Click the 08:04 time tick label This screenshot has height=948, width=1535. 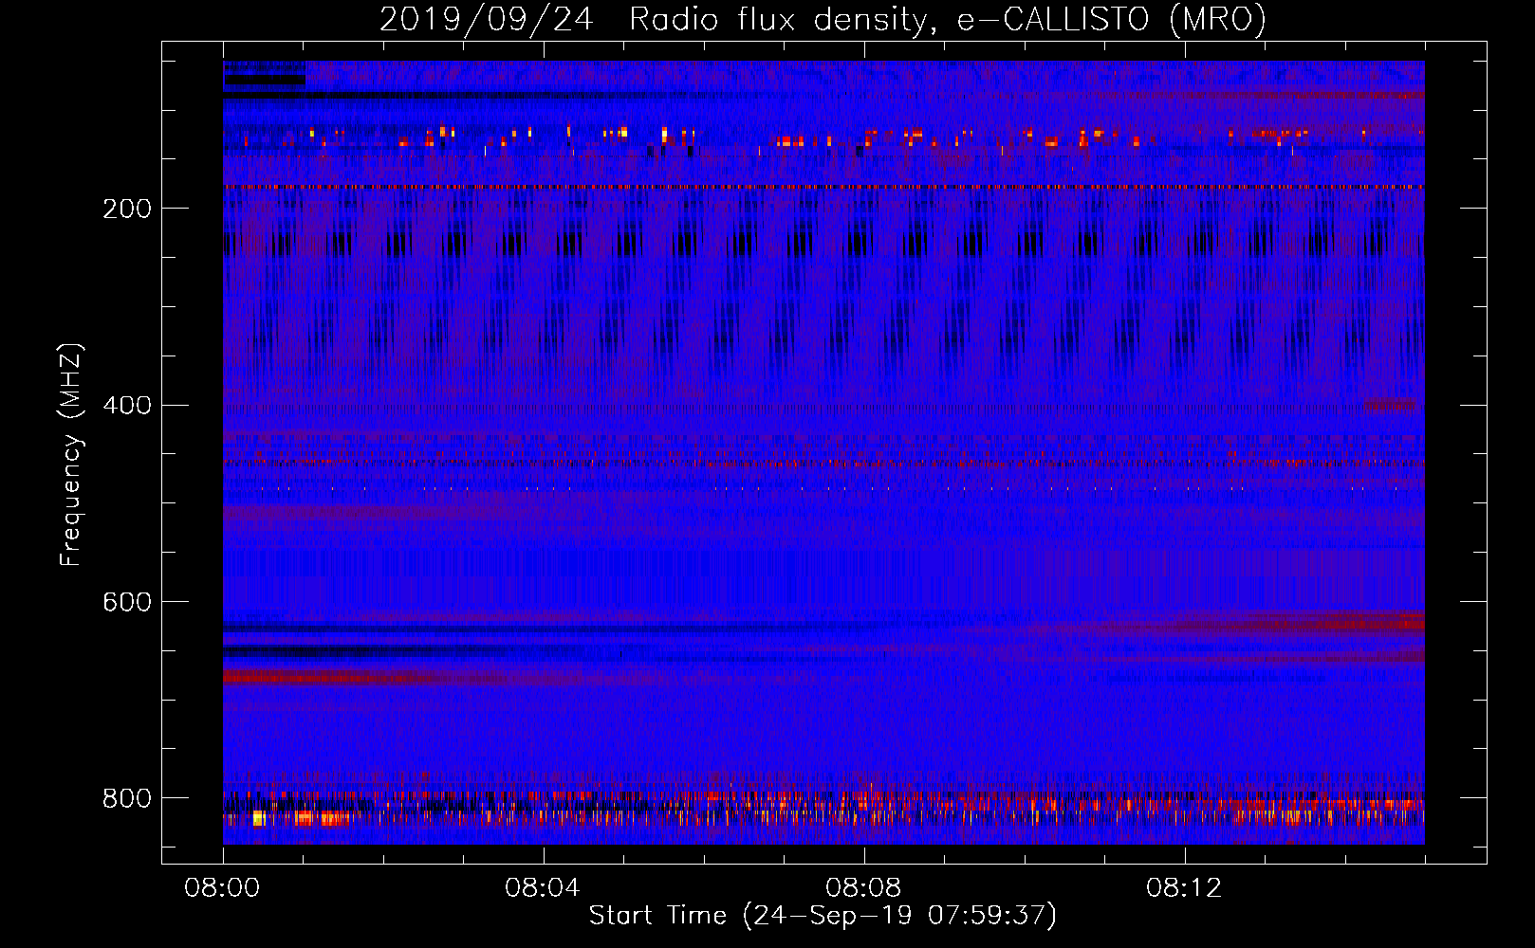coord(543,888)
